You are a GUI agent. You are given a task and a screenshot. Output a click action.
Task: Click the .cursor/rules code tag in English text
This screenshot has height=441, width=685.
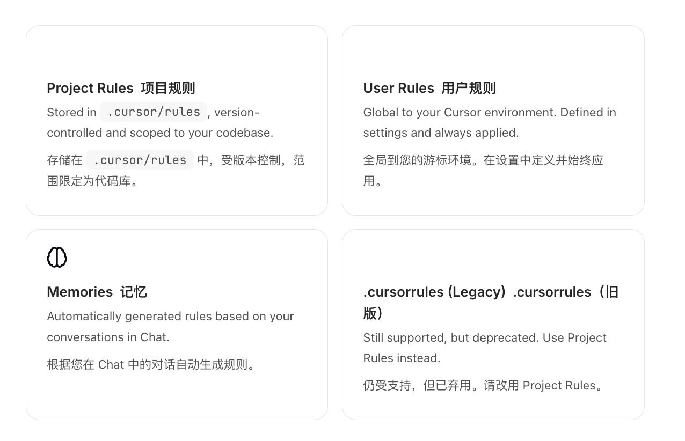point(154,112)
